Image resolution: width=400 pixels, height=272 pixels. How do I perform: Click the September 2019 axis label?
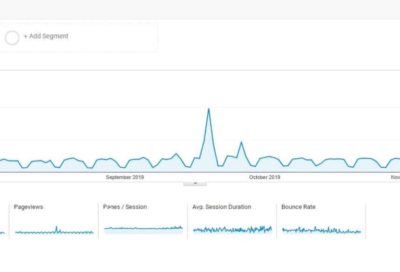click(125, 177)
